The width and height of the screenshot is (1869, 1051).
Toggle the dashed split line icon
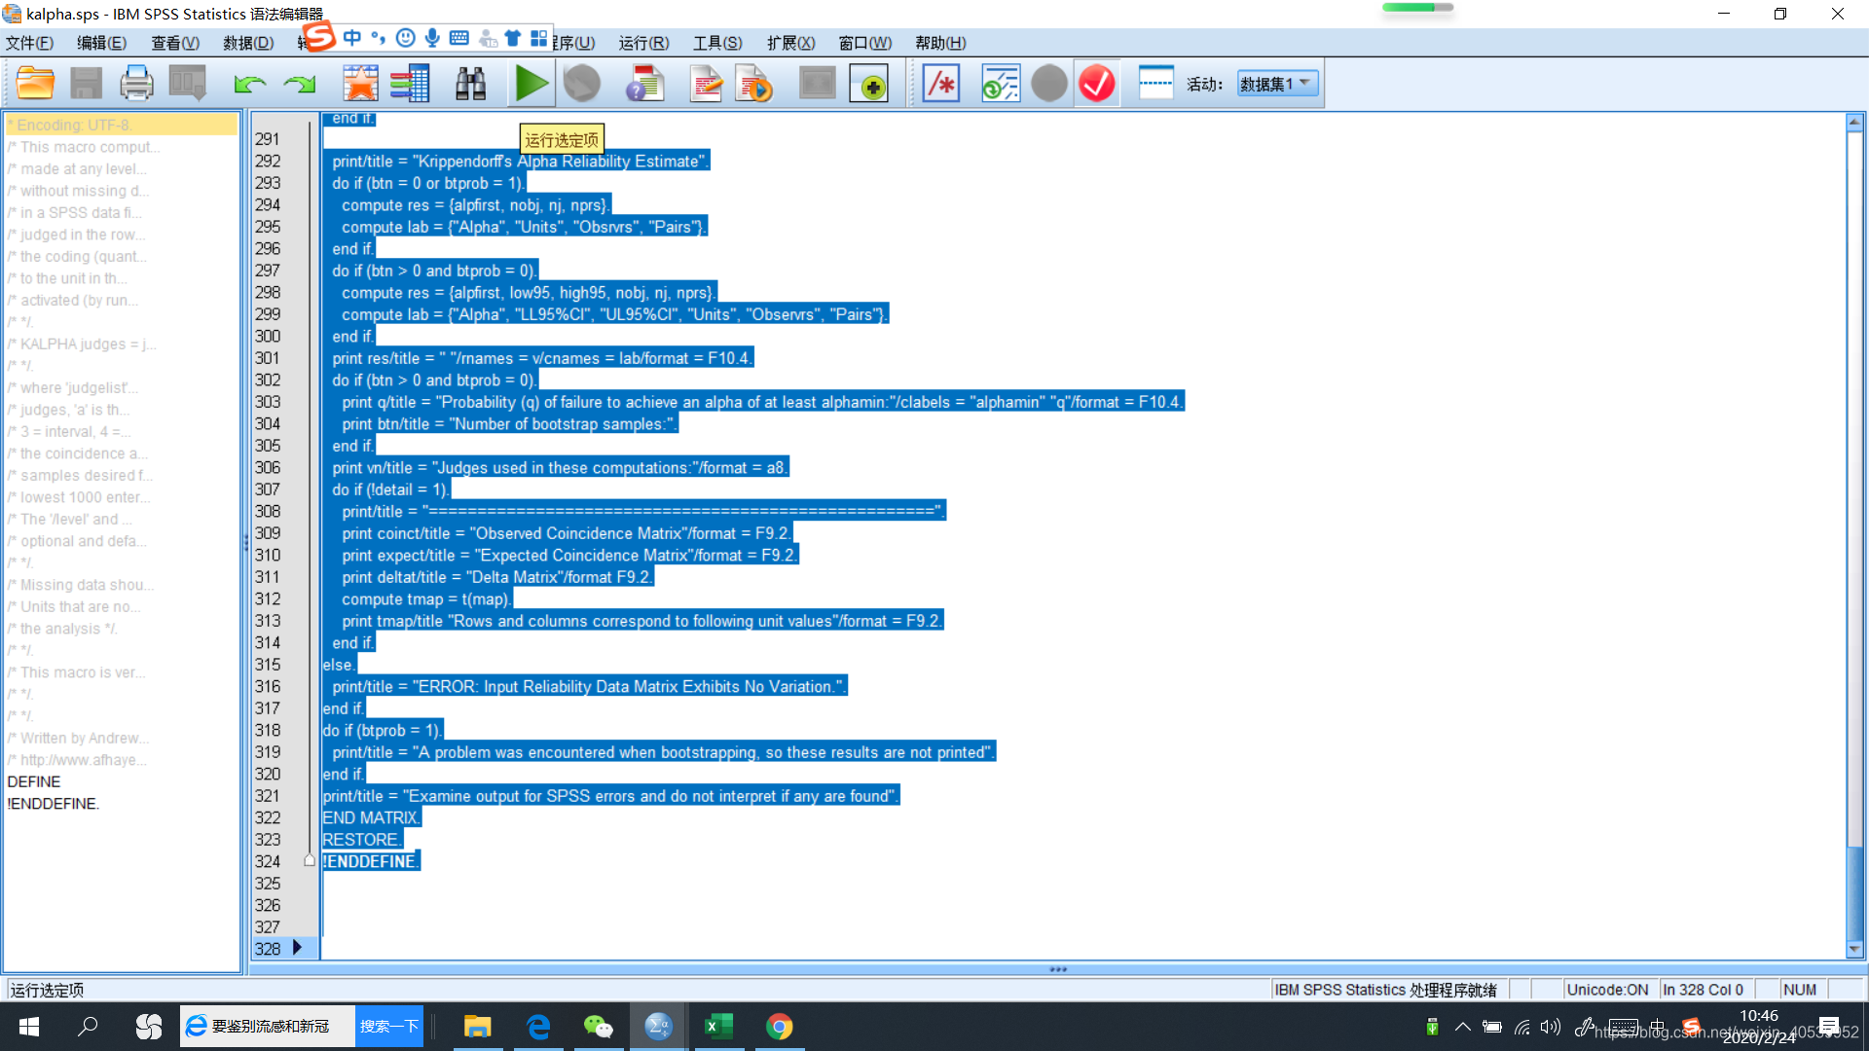1155,84
